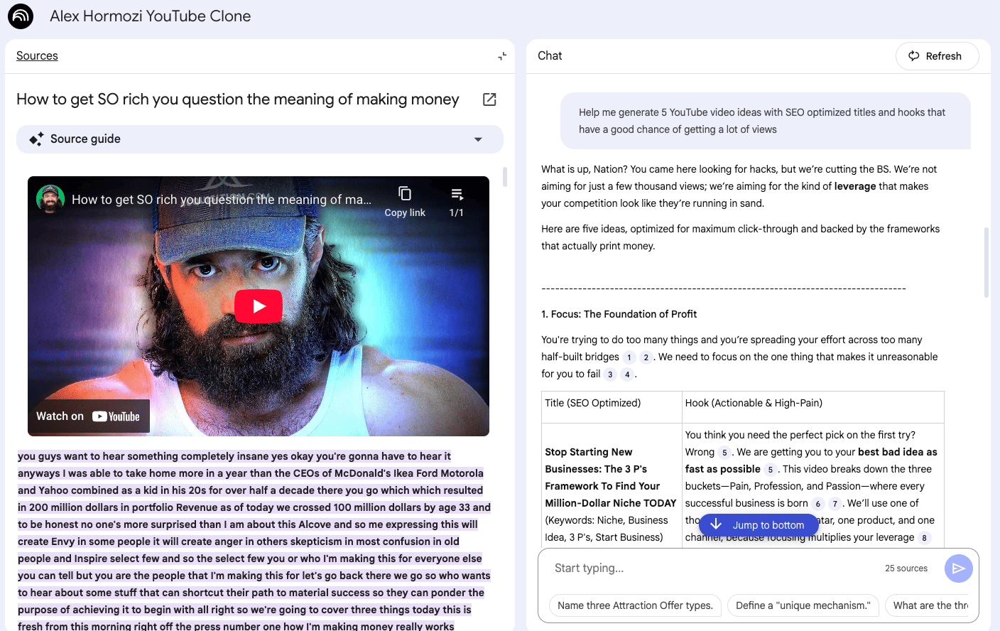Play the embedded YouTube video
Image resolution: width=1000 pixels, height=631 pixels.
[259, 306]
